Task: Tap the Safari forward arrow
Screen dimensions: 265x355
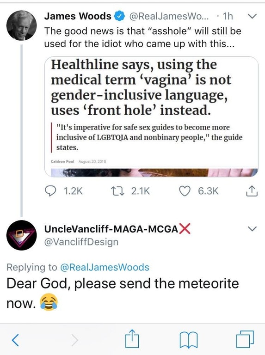Action: coord(74,340)
